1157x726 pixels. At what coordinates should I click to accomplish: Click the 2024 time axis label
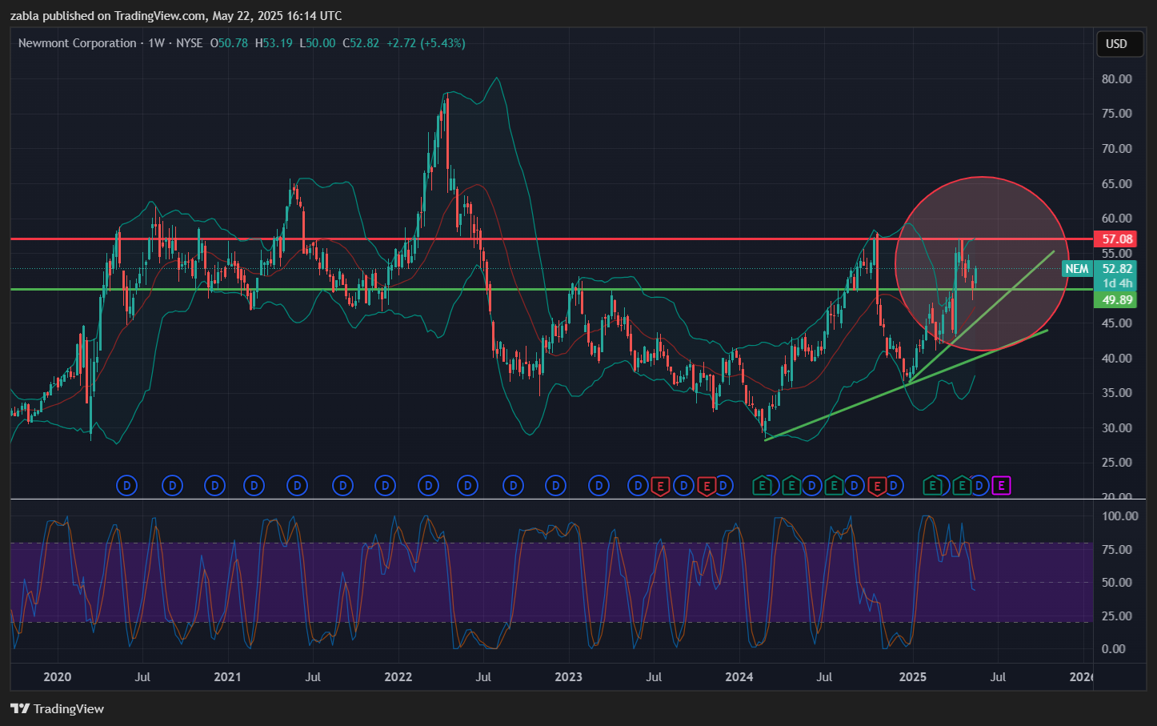tap(739, 677)
